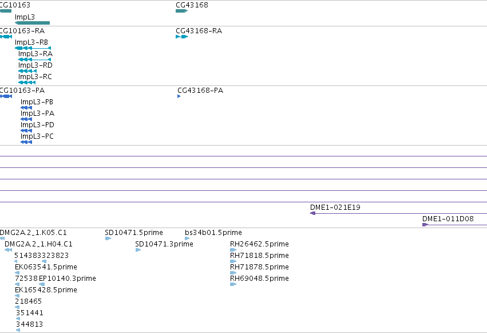Select the ImpL3-RC transcript glyph
This screenshot has width=487, height=333.
[27, 83]
